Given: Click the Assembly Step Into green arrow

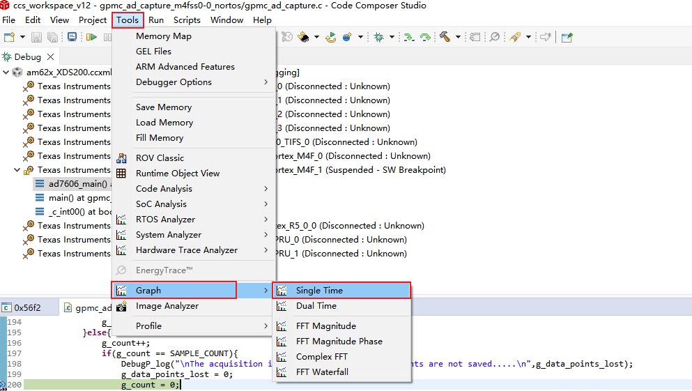Looking at the screenshot, I should tap(409, 37).
